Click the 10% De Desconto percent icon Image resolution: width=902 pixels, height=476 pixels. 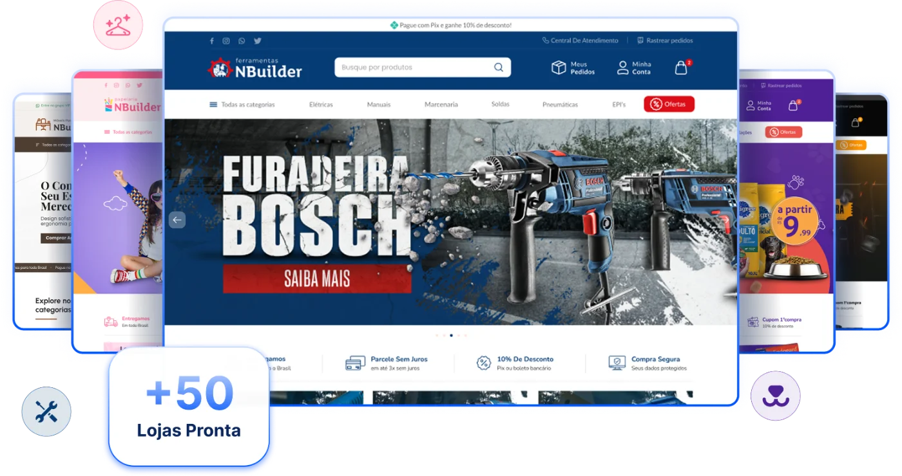tap(484, 363)
